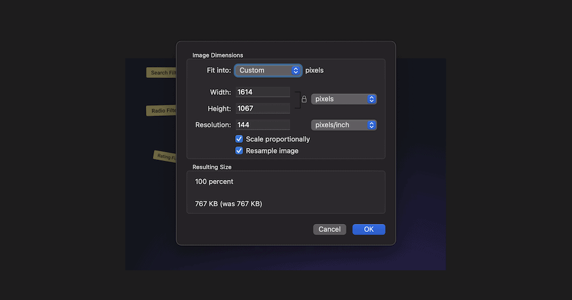Click the Cancel button
Image resolution: width=572 pixels, height=300 pixels.
329,229
